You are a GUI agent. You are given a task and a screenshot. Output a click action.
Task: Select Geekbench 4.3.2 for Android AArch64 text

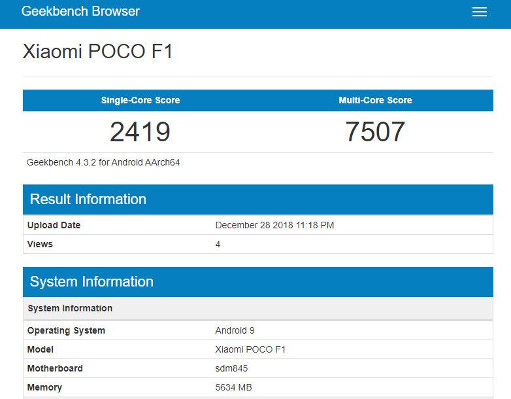point(103,162)
